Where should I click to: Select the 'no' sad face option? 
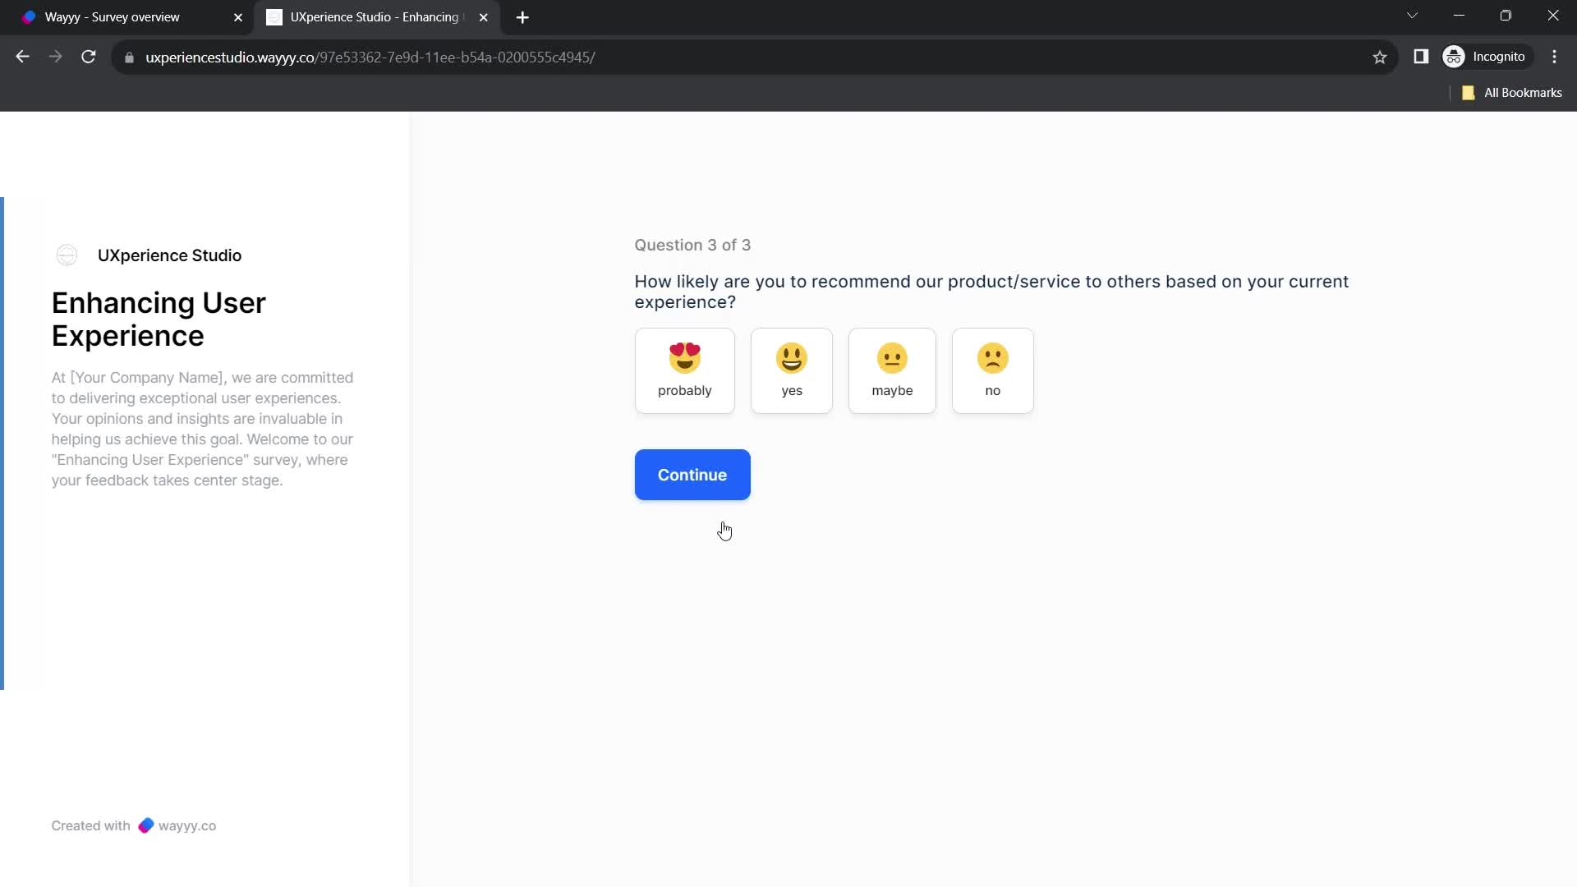[992, 370]
